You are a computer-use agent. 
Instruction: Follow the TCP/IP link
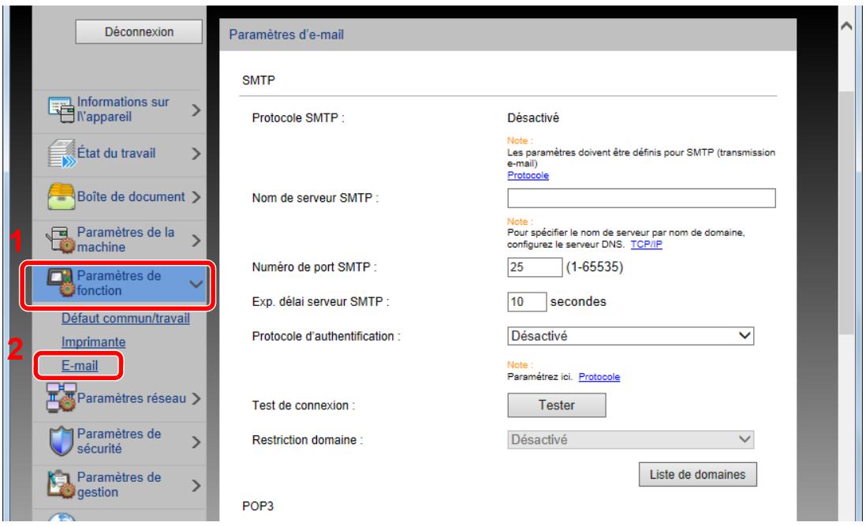(x=649, y=245)
